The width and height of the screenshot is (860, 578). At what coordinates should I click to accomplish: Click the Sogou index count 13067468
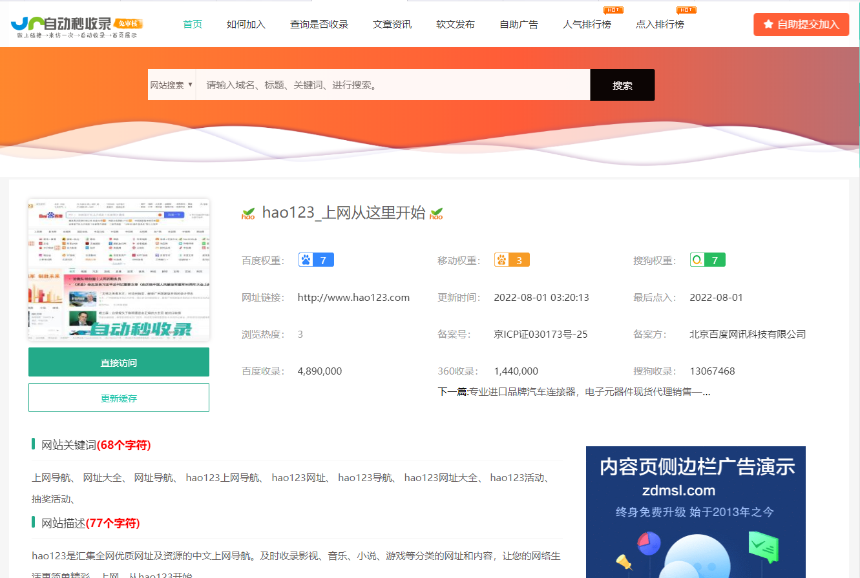tap(712, 371)
